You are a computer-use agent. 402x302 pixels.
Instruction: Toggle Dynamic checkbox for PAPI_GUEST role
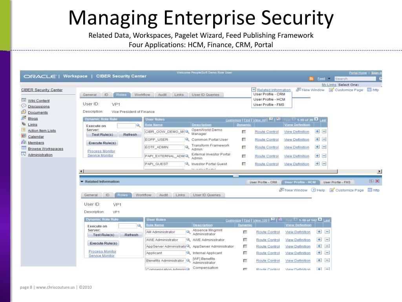tap(244, 164)
